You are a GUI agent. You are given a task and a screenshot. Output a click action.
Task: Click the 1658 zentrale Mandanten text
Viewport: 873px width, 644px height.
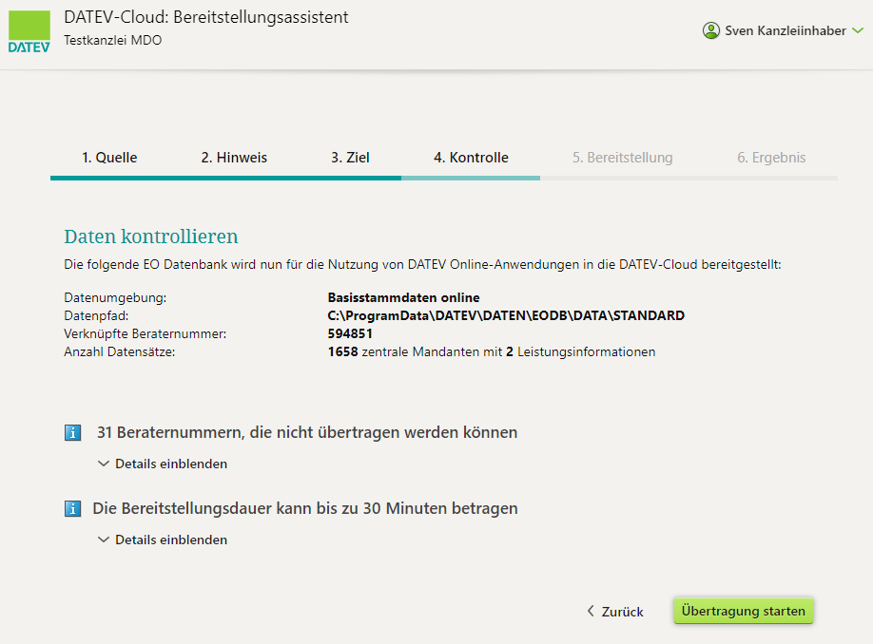pyautogui.click(x=492, y=352)
